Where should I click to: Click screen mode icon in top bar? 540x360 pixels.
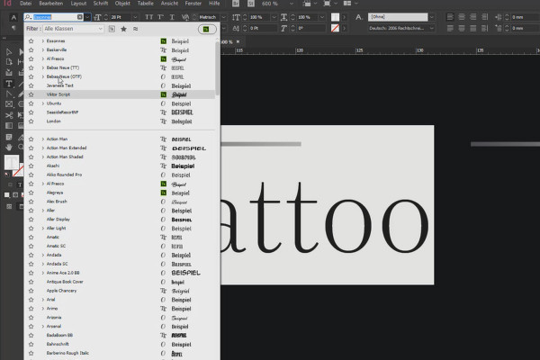pos(327,4)
